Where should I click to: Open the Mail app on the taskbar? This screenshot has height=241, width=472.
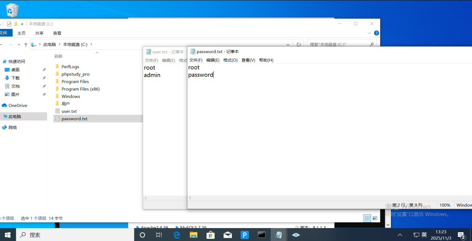point(227,235)
